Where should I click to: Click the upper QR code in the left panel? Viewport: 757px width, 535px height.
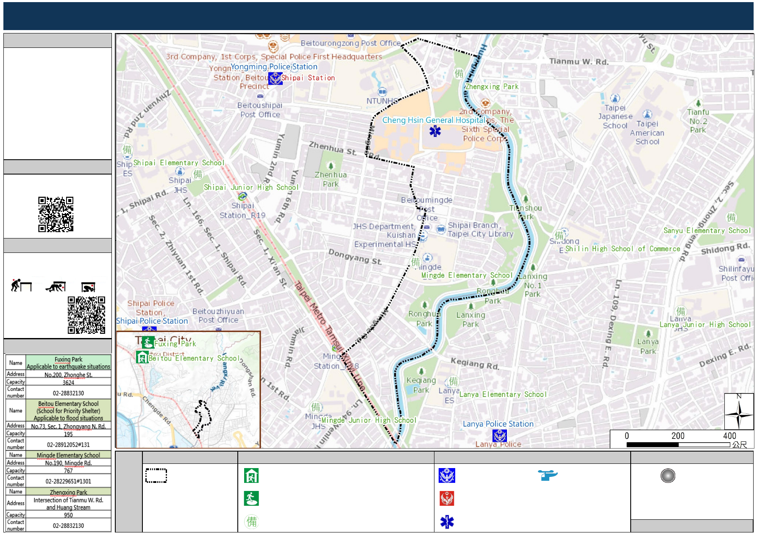click(56, 214)
